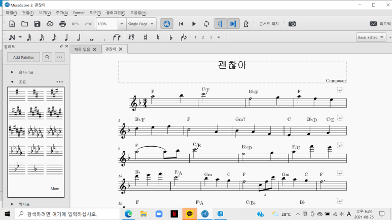Screen dimensions: 392x220
Task: Toggle concert pitch button
Action: [x=269, y=24]
